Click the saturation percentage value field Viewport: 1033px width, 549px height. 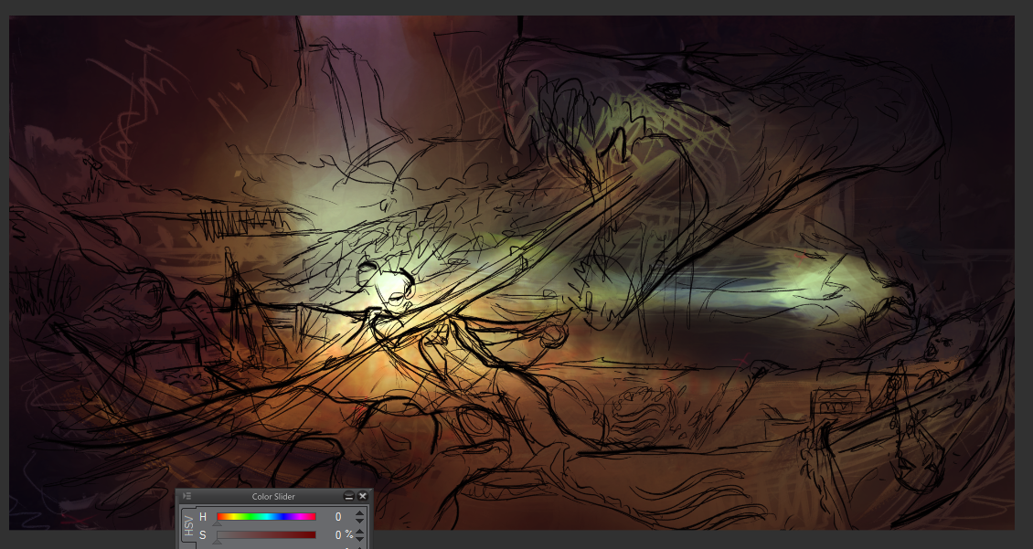[x=336, y=535]
